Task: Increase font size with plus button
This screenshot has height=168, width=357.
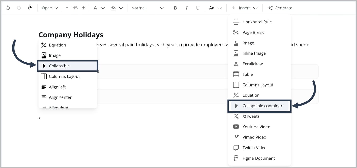Action: click(84, 8)
